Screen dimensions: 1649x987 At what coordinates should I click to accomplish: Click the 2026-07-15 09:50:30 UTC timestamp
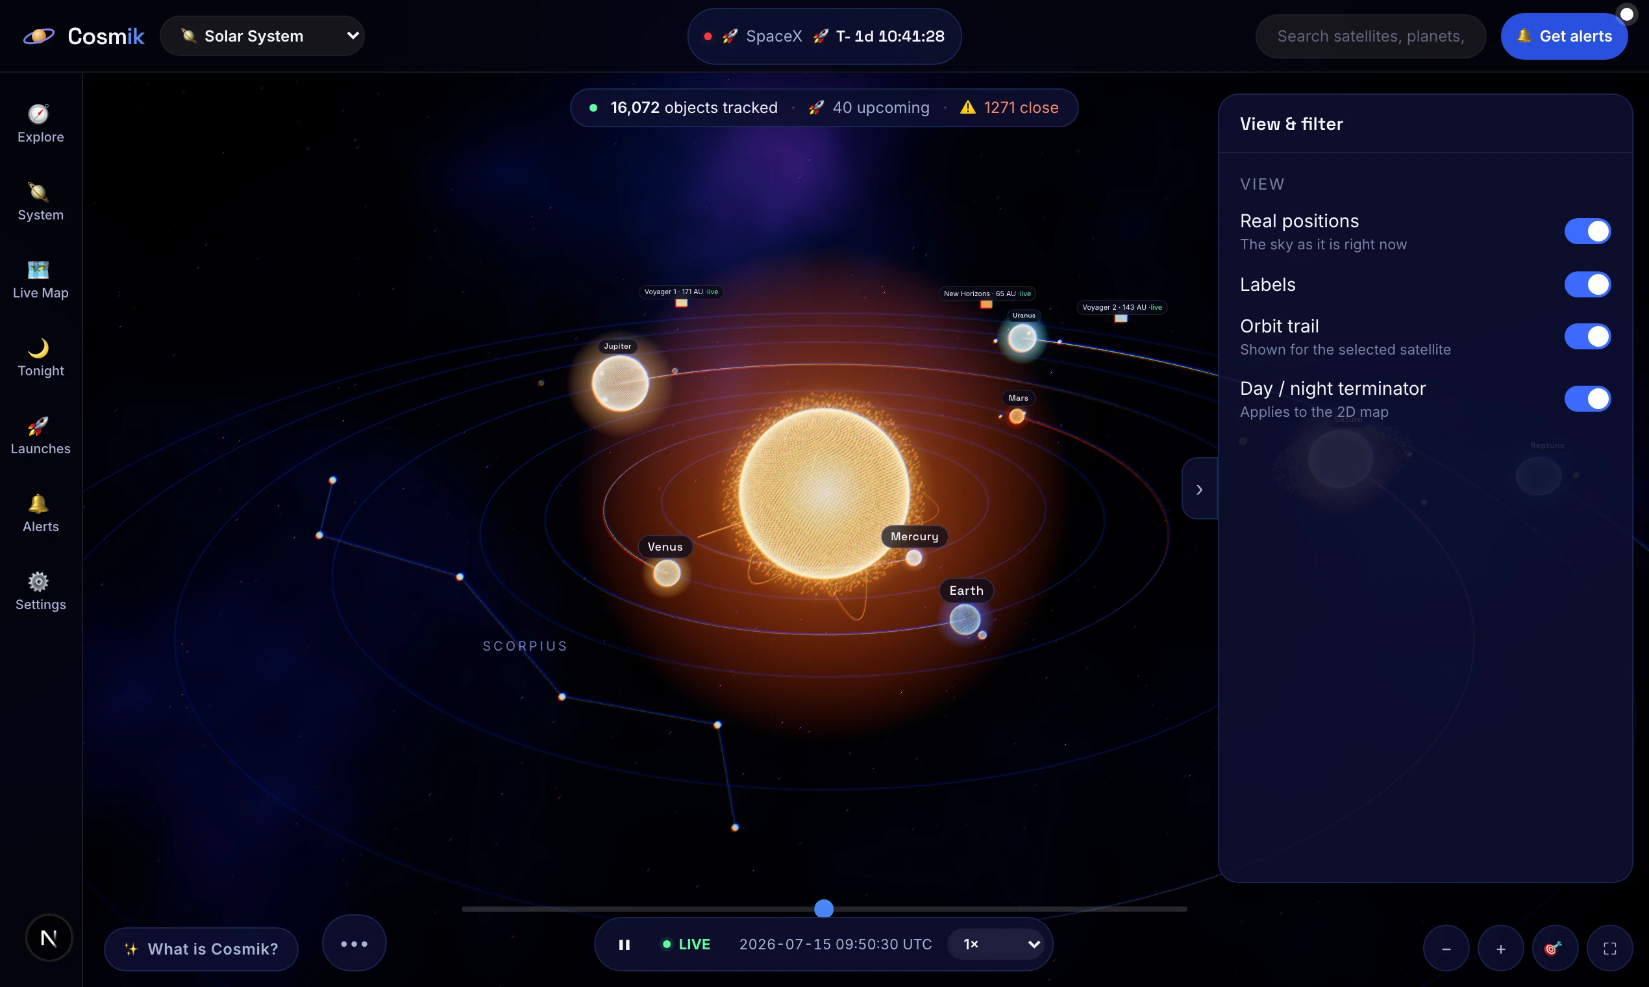(x=836, y=944)
